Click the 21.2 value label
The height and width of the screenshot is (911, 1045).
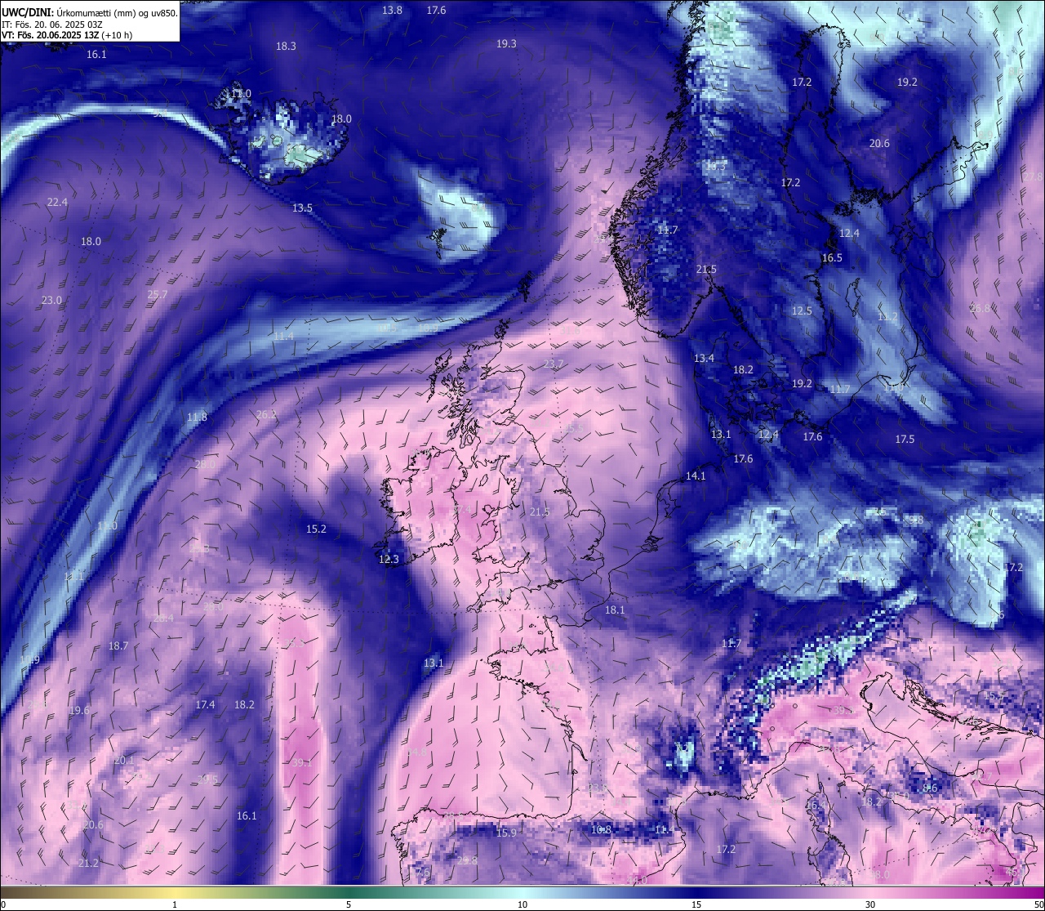click(88, 863)
